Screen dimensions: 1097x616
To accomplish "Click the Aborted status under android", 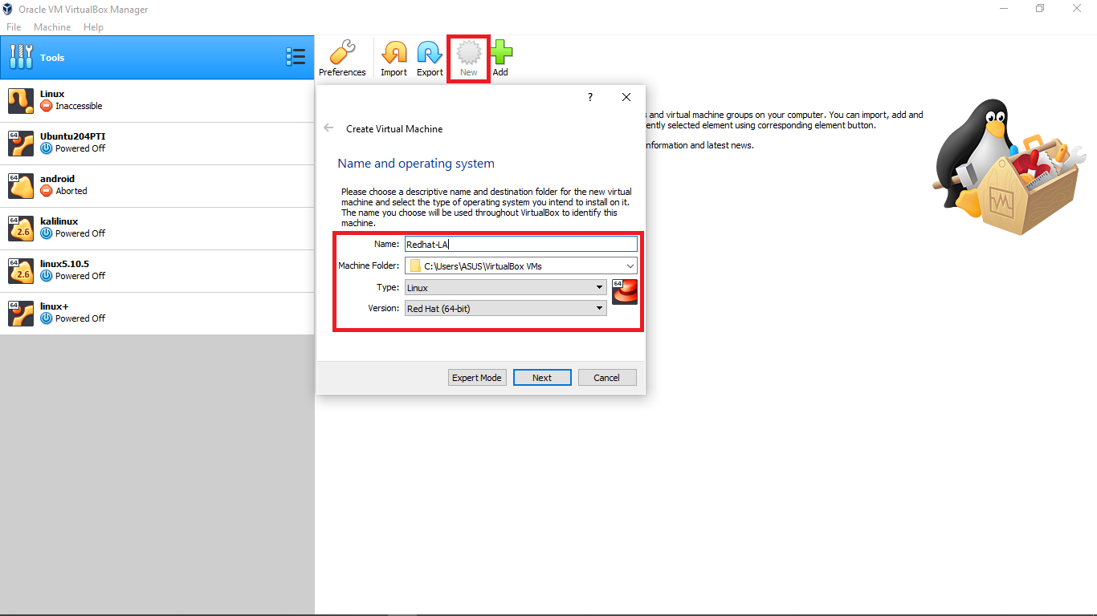I will point(64,191).
